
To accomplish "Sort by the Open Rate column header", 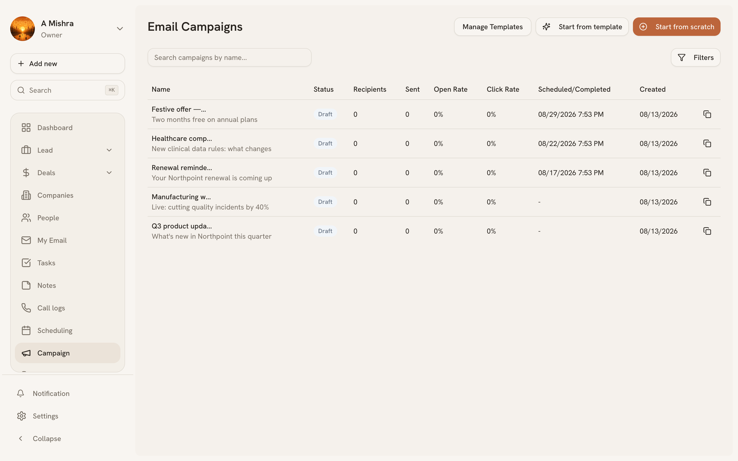I will [x=451, y=89].
